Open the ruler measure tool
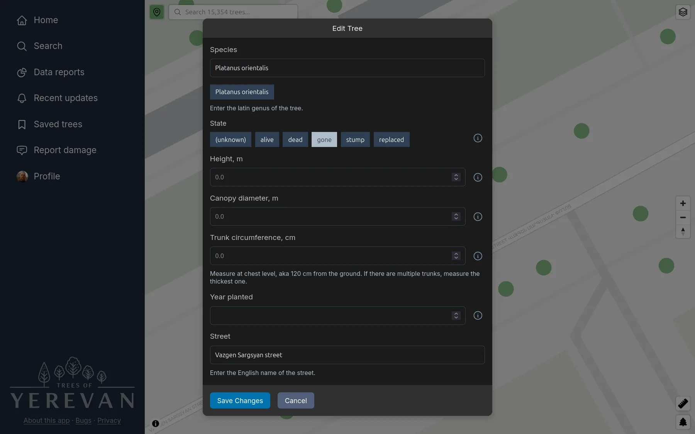This screenshot has width=695, height=434. (x=683, y=404)
